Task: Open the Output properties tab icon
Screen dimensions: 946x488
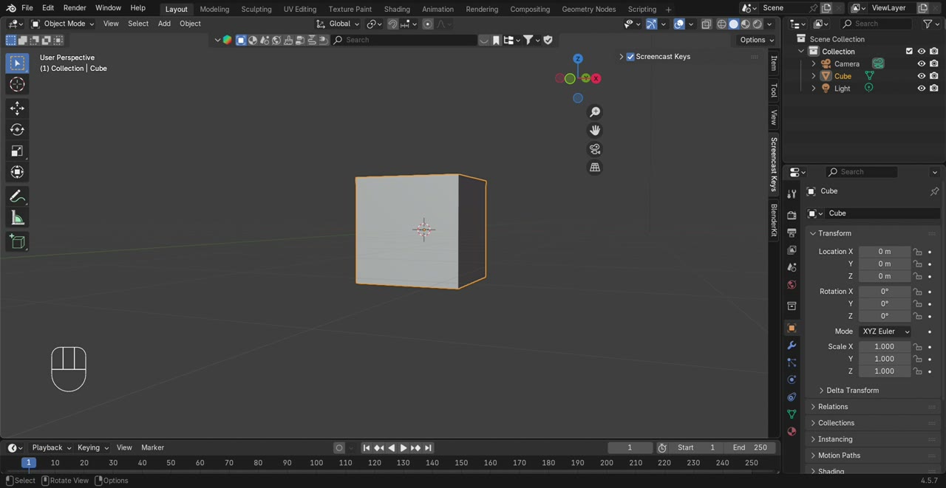Action: (792, 233)
